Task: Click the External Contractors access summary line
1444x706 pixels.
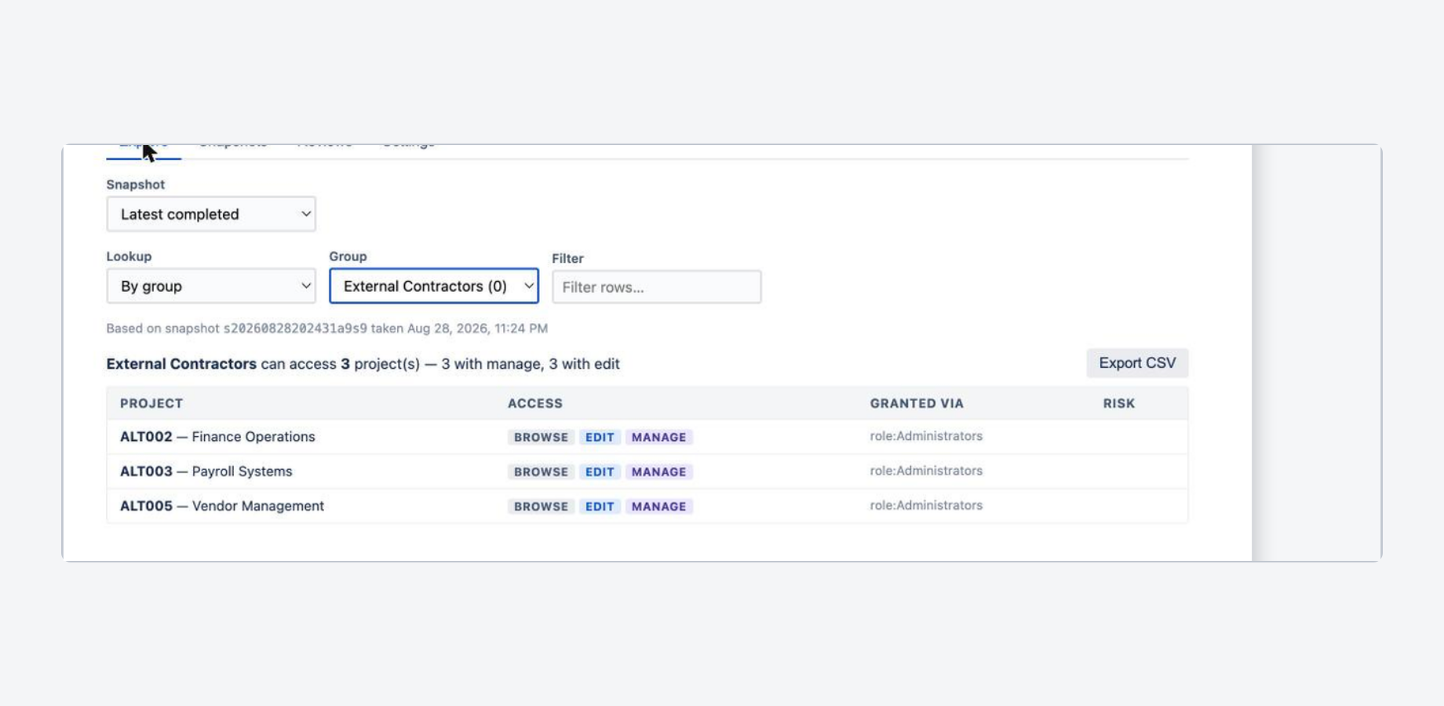Action: point(363,364)
